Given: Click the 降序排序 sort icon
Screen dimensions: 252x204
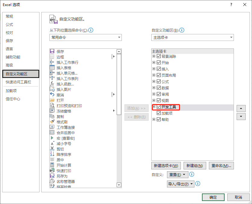Looking at the screenshot, I should pos(52,154).
